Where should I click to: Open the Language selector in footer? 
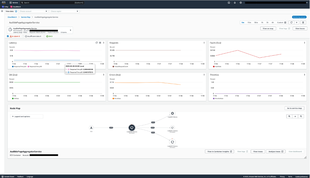pyautogui.click(x=30, y=177)
